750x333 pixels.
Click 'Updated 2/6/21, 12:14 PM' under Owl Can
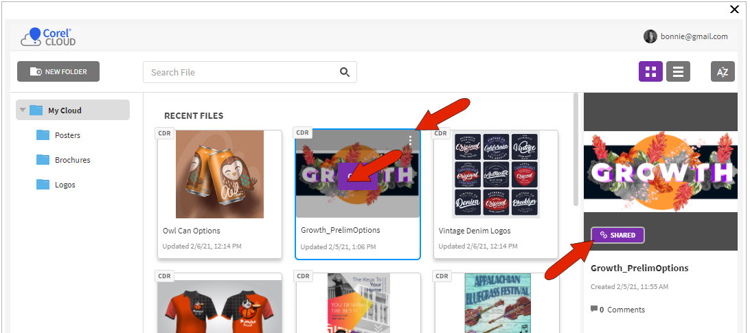[x=202, y=246]
